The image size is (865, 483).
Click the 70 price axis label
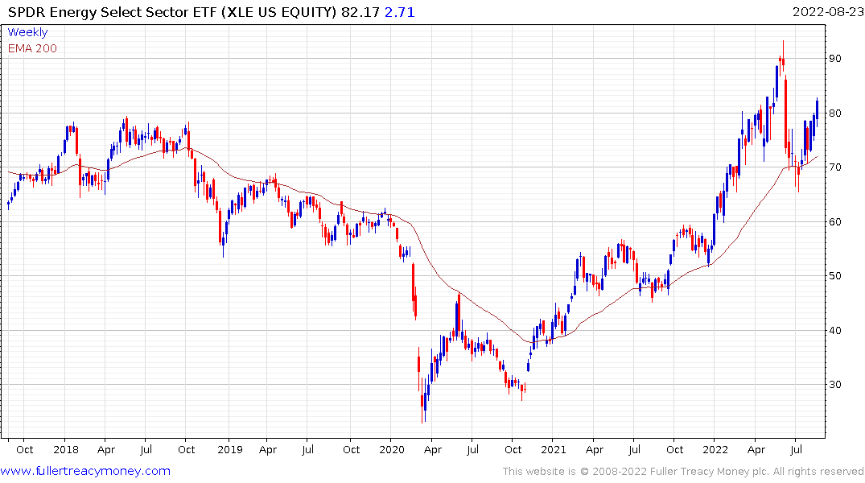[x=834, y=167]
